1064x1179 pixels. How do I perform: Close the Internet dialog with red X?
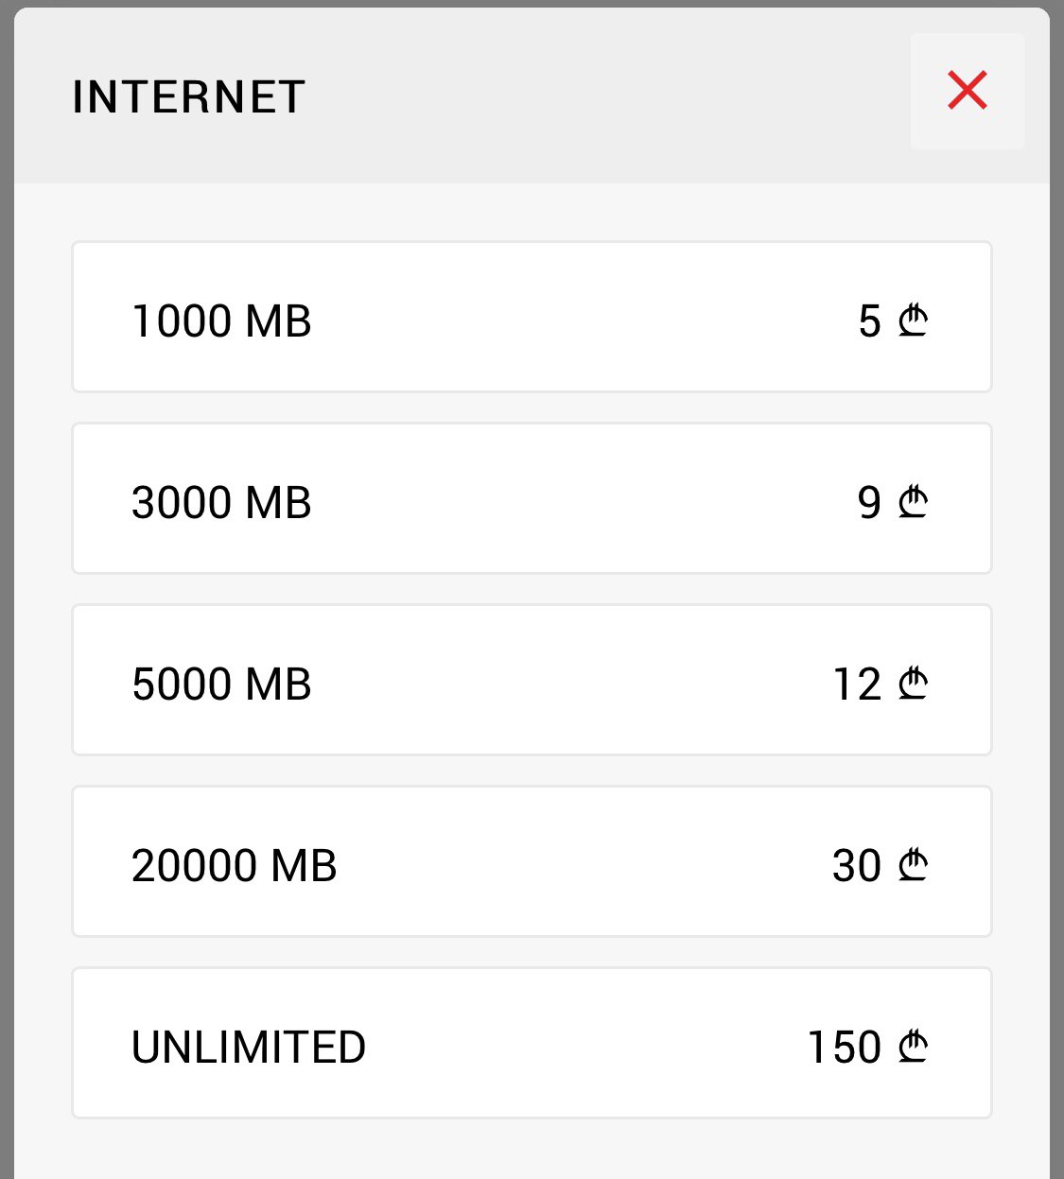click(967, 91)
